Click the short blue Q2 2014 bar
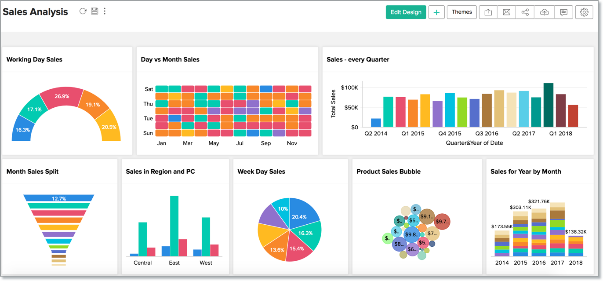 click(x=376, y=123)
